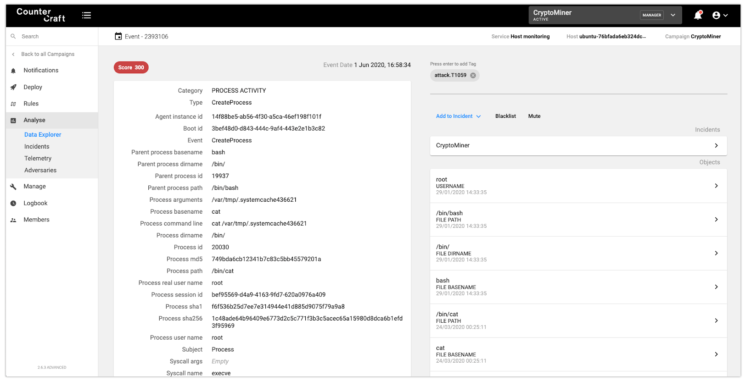The height and width of the screenshot is (381, 746).
Task: Click the Event Date 1 Jun 2020, 16:58:34
Action: point(382,65)
